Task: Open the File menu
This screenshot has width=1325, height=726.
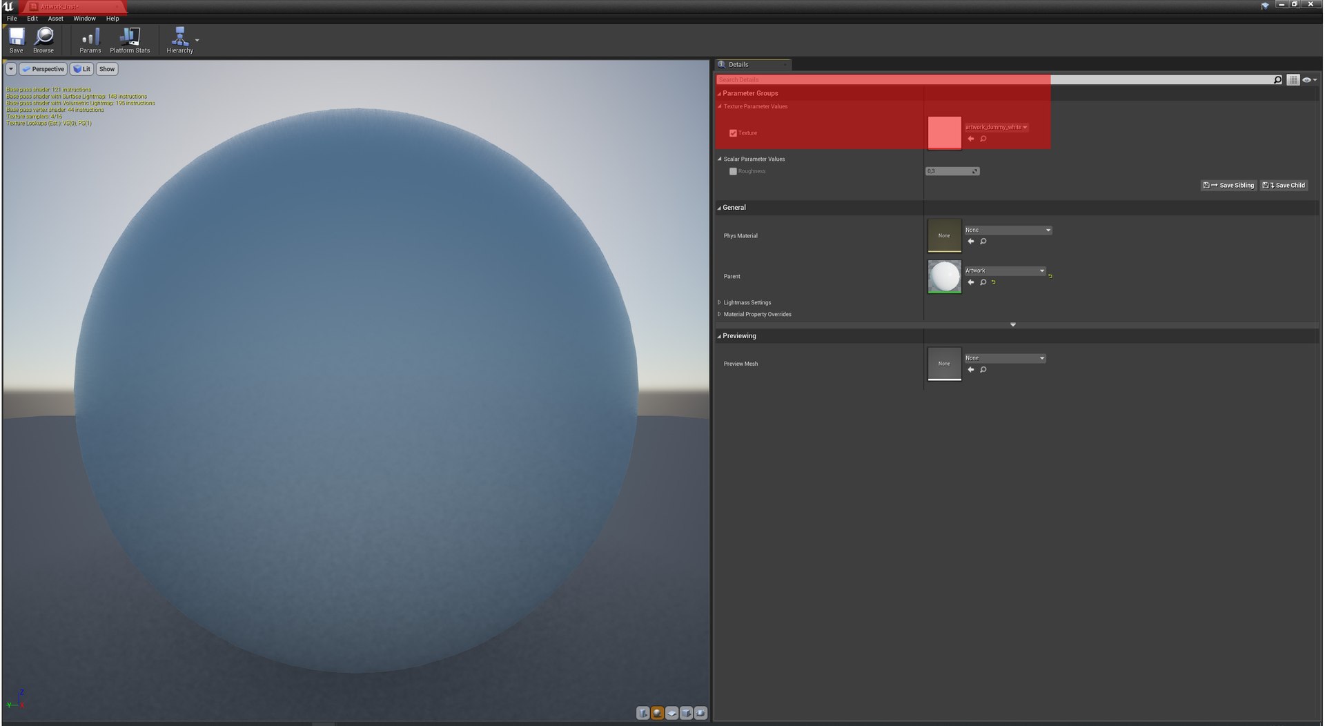Action: 12,19
